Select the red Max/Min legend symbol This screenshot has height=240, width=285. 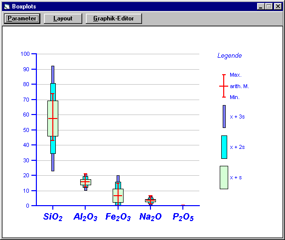(x=224, y=86)
